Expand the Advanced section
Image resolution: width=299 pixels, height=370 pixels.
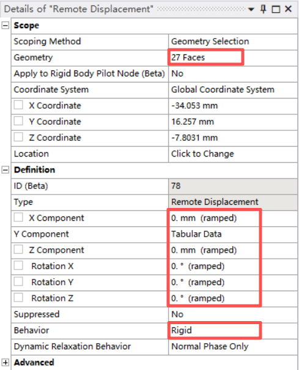(5, 363)
